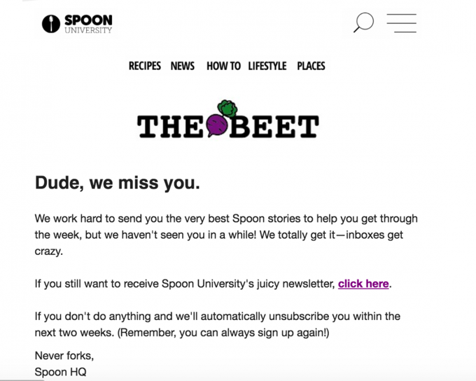Go to the RECIPES section

pyautogui.click(x=144, y=66)
